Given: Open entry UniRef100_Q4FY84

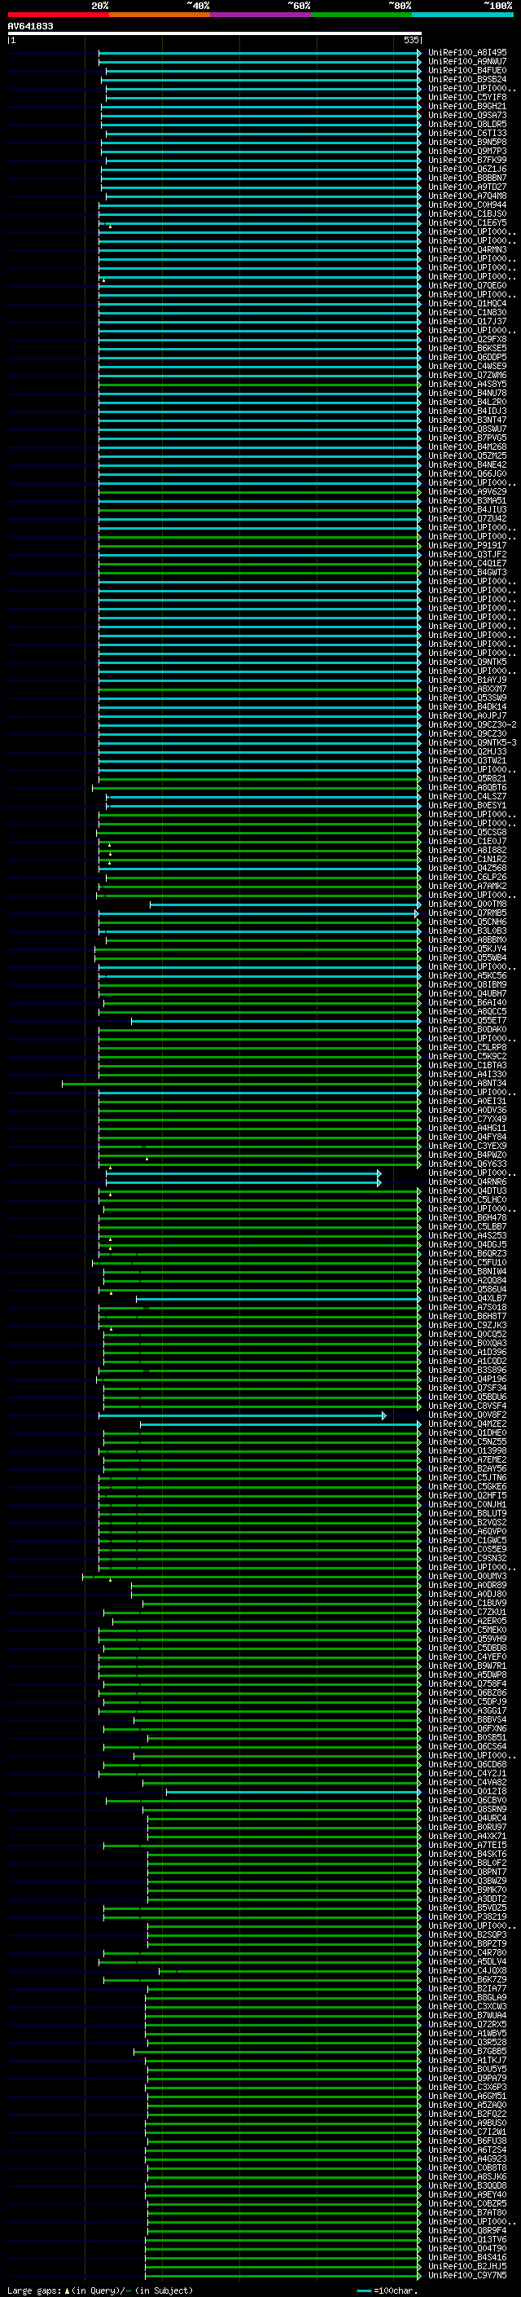Looking at the screenshot, I should [466, 1137].
